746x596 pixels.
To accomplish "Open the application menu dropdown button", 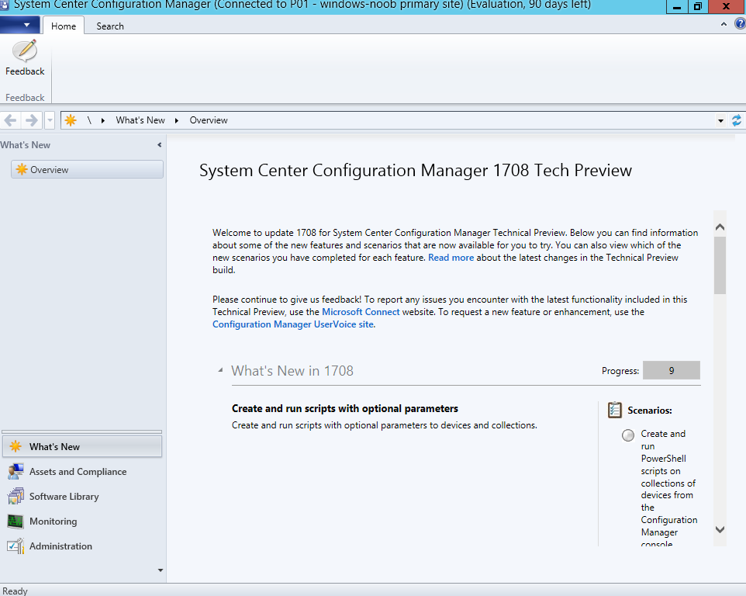I will point(20,26).
